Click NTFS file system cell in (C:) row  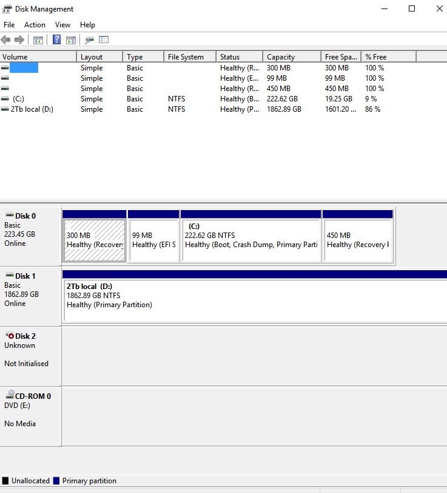pyautogui.click(x=176, y=99)
